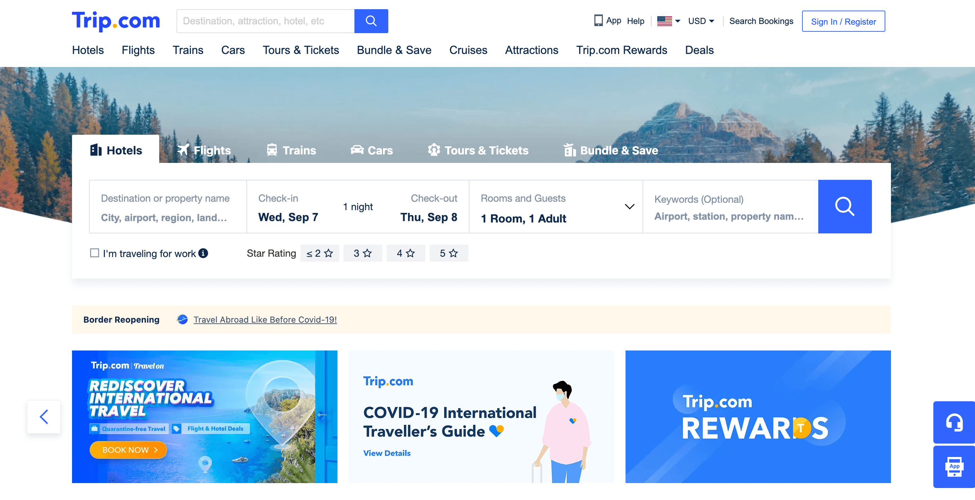Check the I'm traveling for work box
Screen dimensions: 975x500
point(95,253)
